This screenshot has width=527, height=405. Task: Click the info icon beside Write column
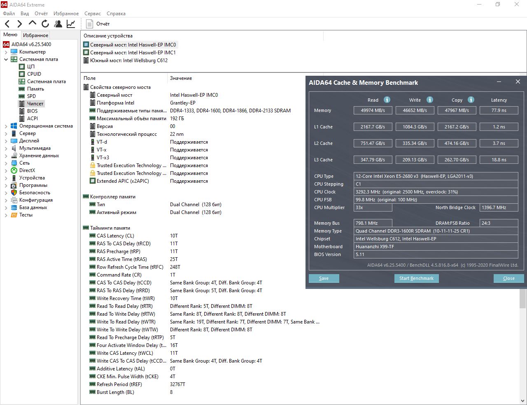pyautogui.click(x=430, y=100)
